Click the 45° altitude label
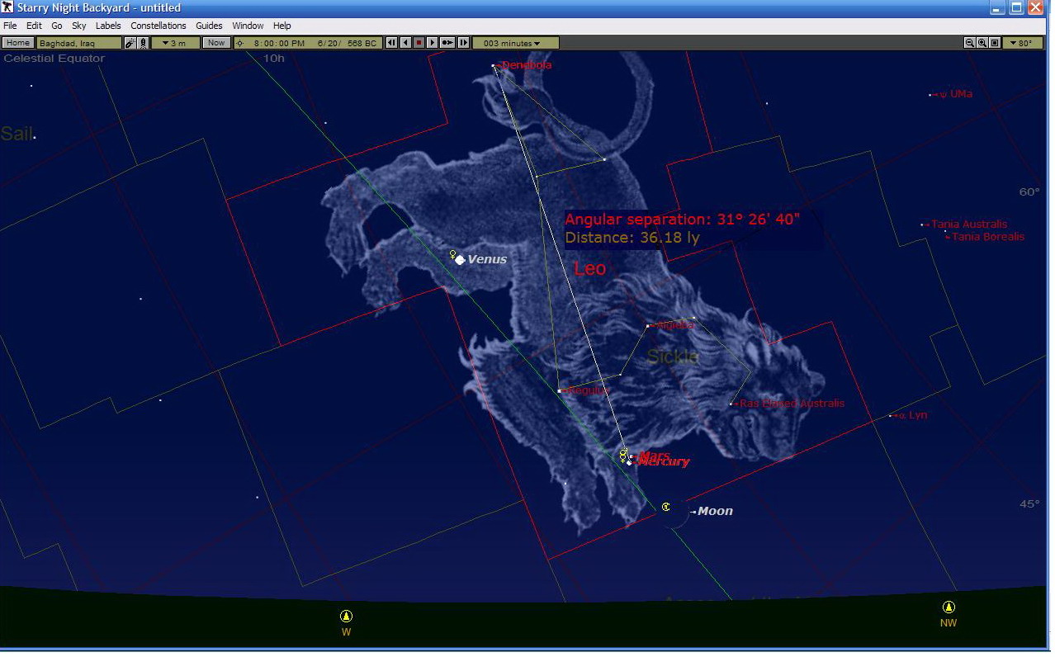Viewport: 1055px width, 657px height. pos(1029,504)
